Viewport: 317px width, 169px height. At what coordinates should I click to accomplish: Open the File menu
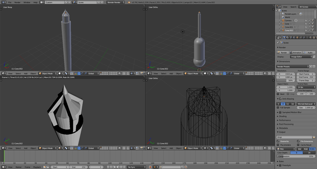[x=10, y=2]
